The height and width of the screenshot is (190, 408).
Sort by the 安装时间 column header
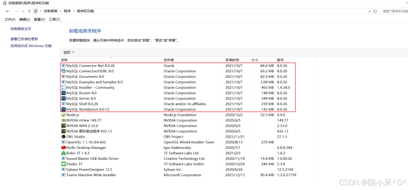pyautogui.click(x=237, y=60)
